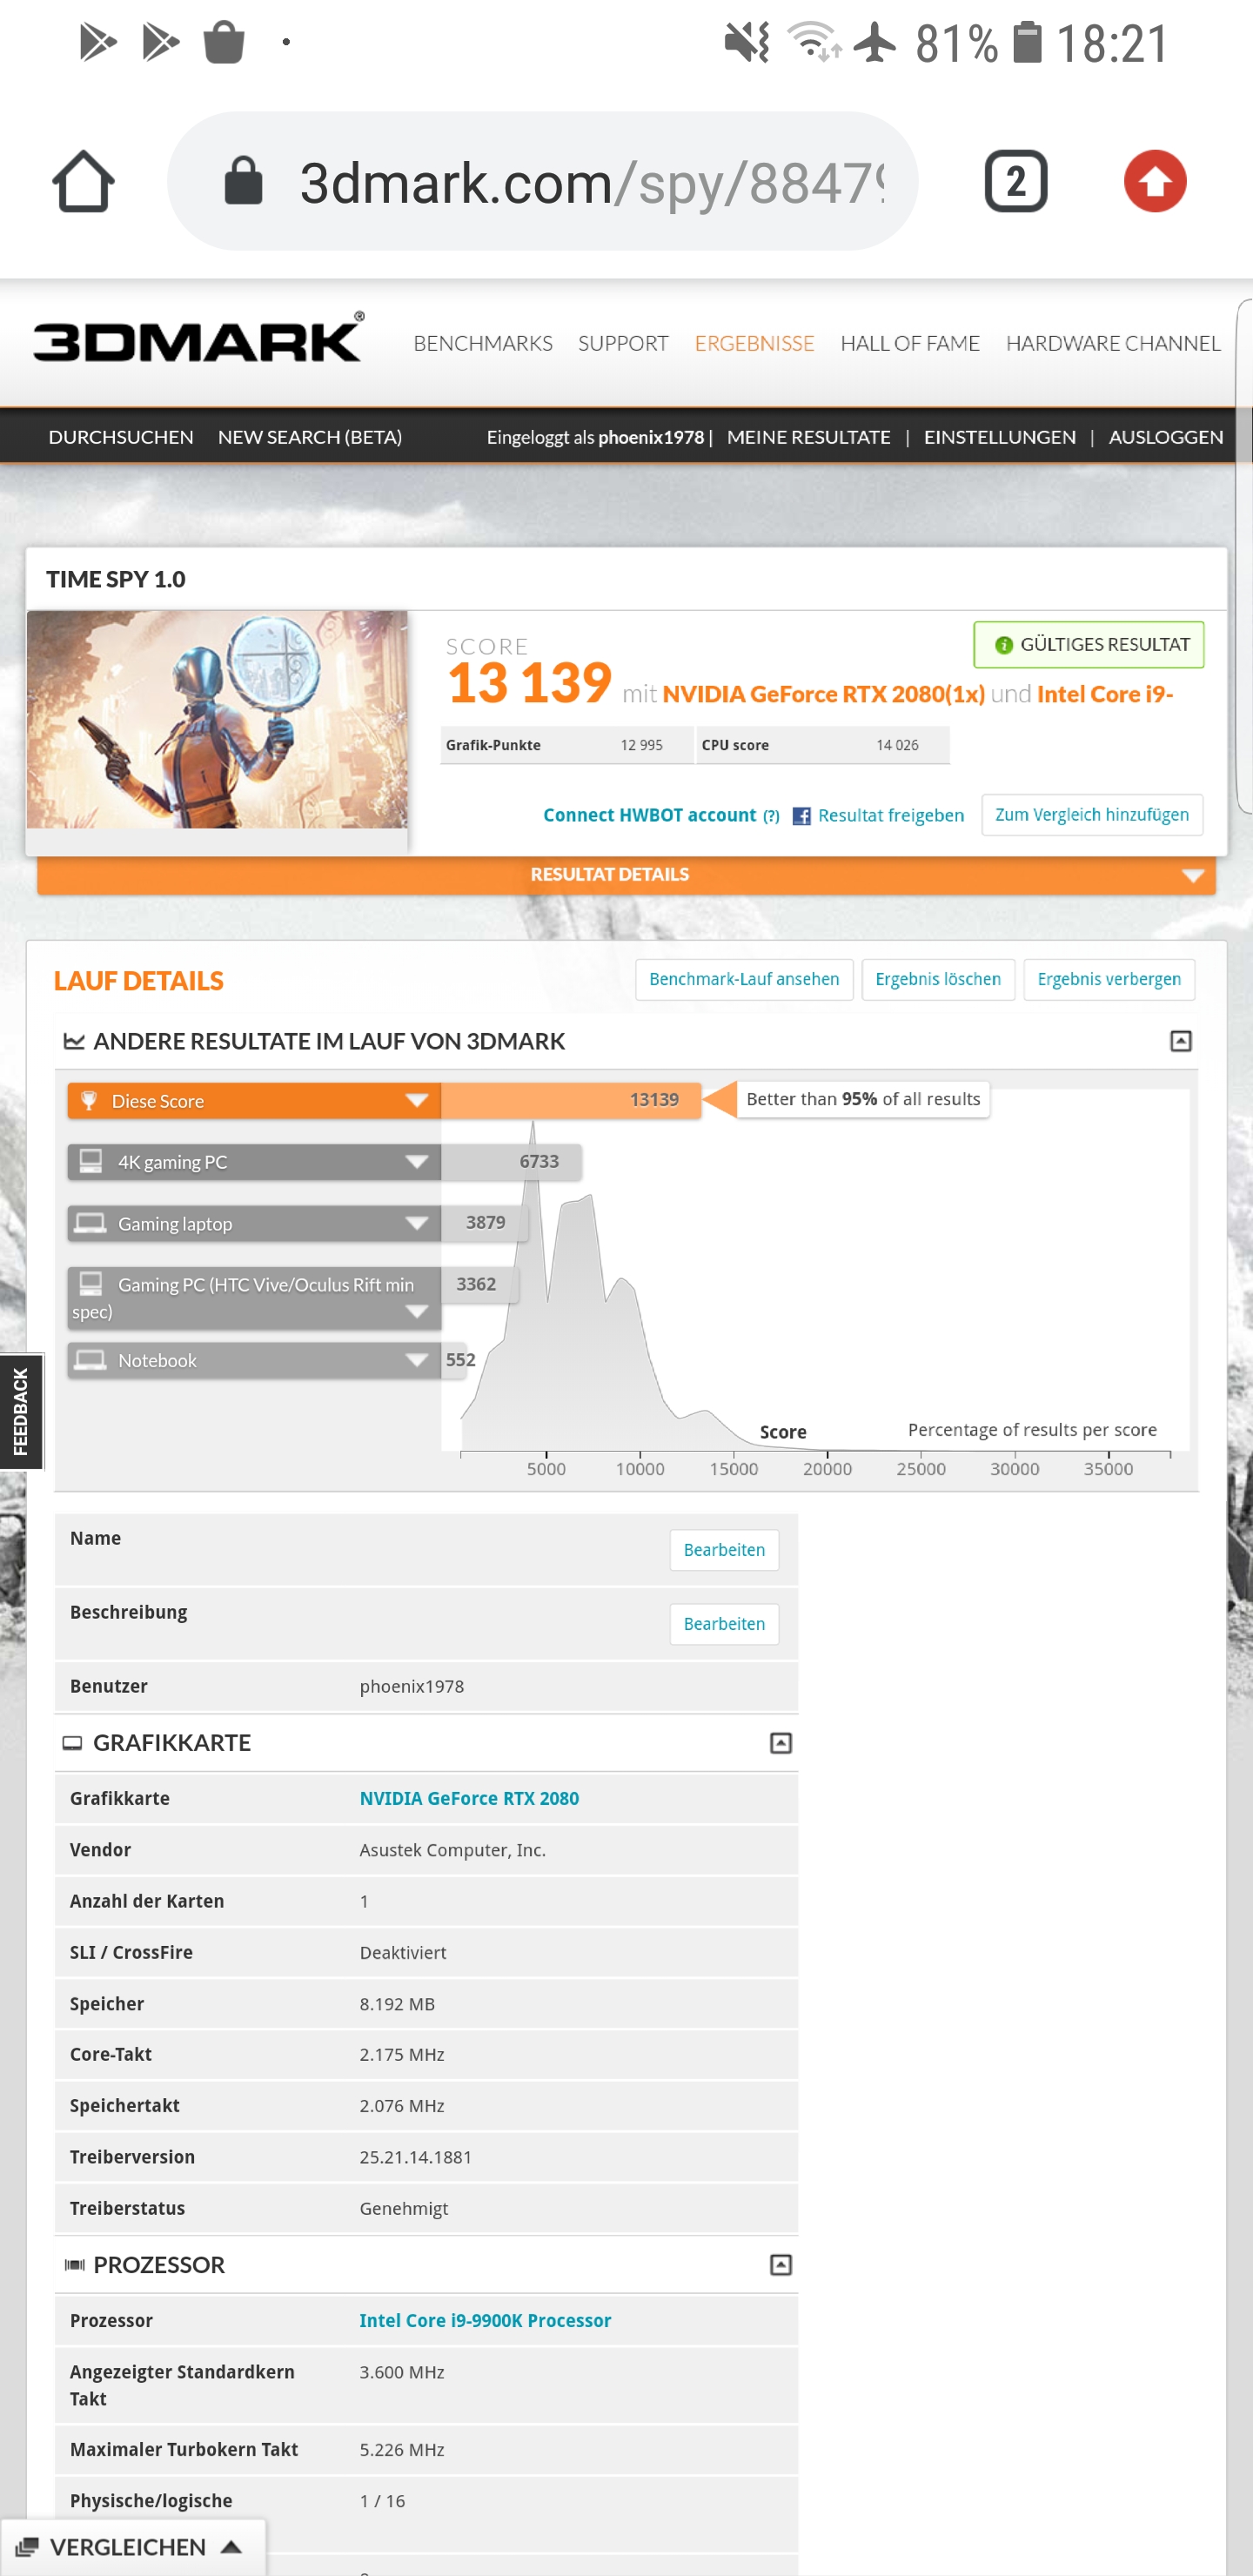Collapse the Grafikkarte section

(780, 1743)
